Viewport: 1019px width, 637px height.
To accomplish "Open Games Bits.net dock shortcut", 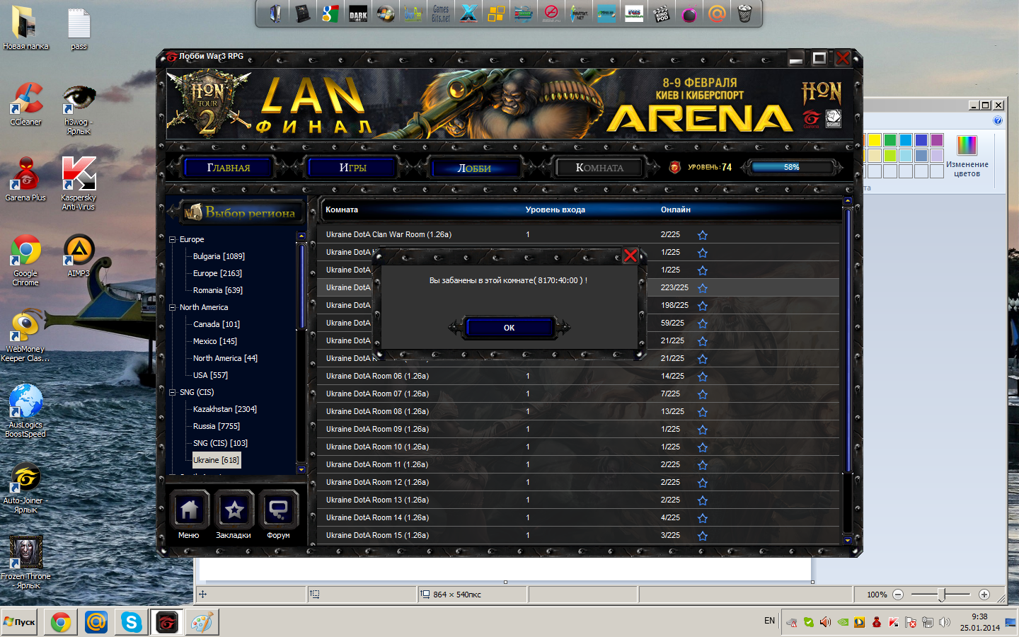I will (441, 13).
